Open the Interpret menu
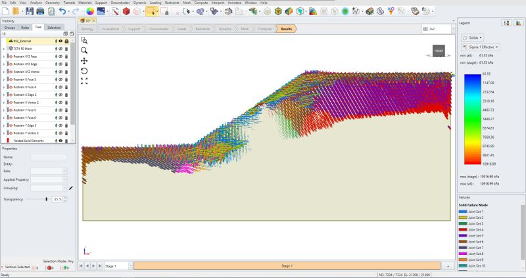Viewport: 526px width, 278px height. pyautogui.click(x=218, y=3)
